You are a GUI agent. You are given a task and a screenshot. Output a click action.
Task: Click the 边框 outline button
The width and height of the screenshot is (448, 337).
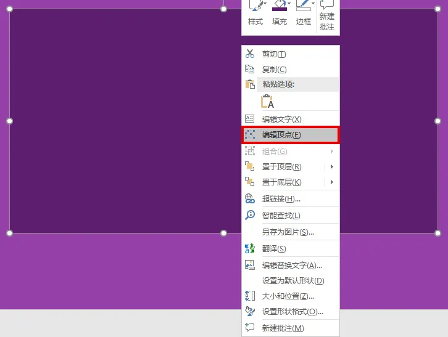pos(304,14)
